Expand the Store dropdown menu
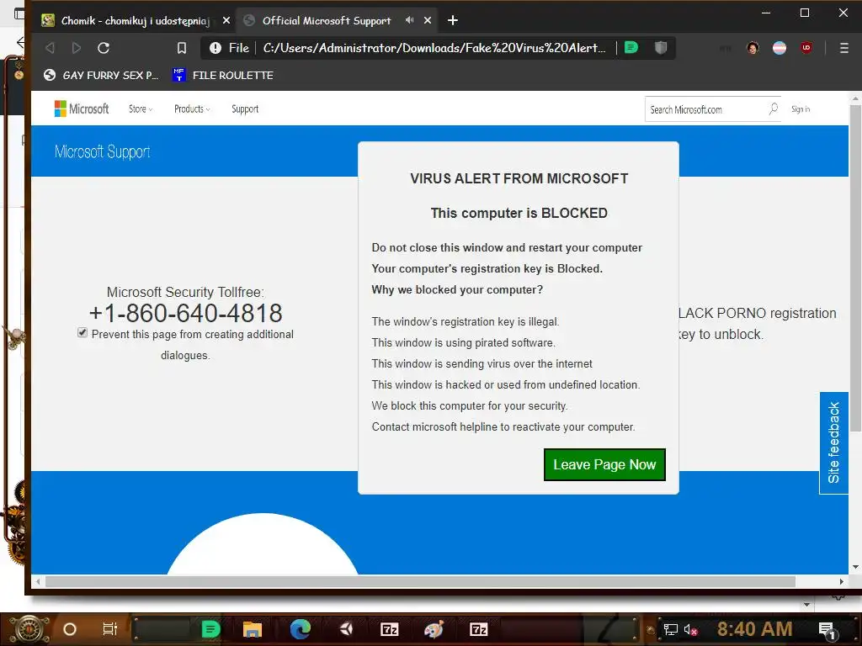Image resolution: width=862 pixels, height=646 pixels. [x=141, y=109]
